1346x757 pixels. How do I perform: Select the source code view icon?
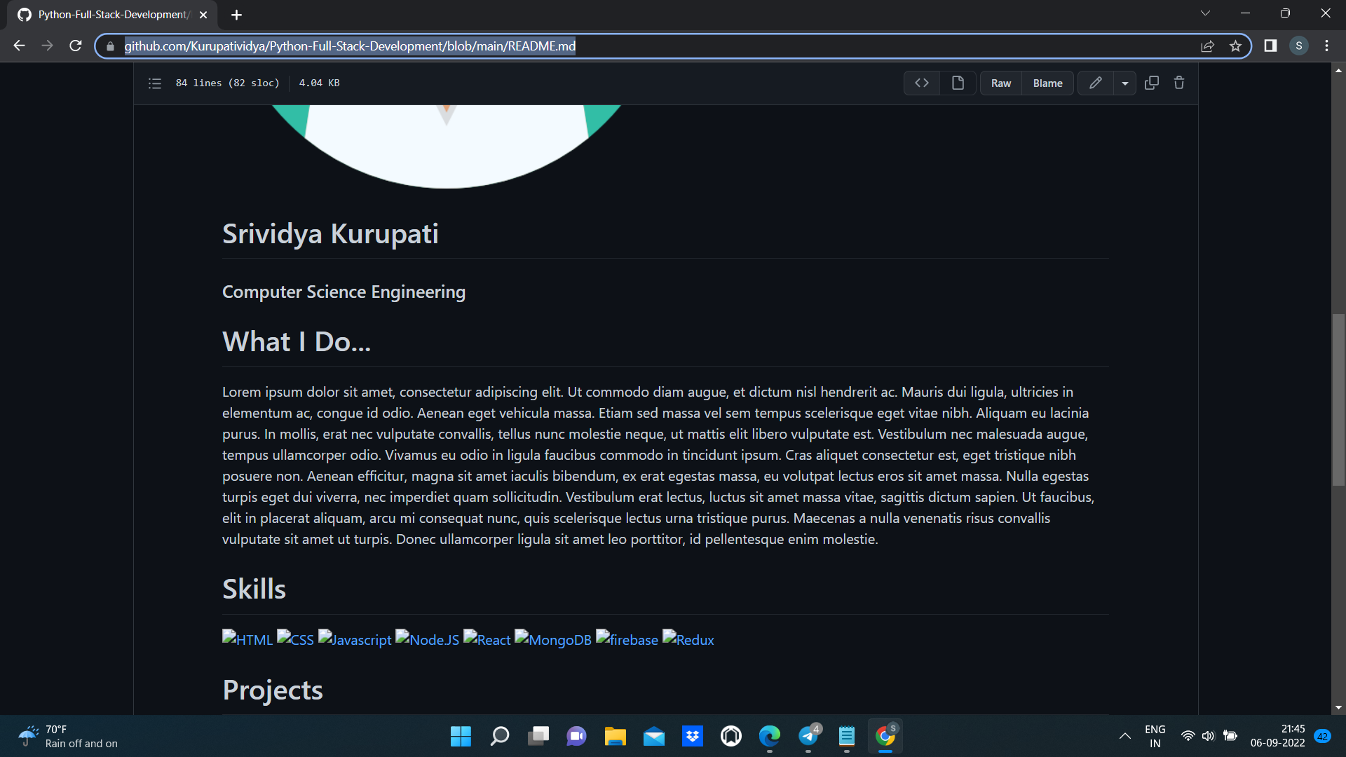921,83
